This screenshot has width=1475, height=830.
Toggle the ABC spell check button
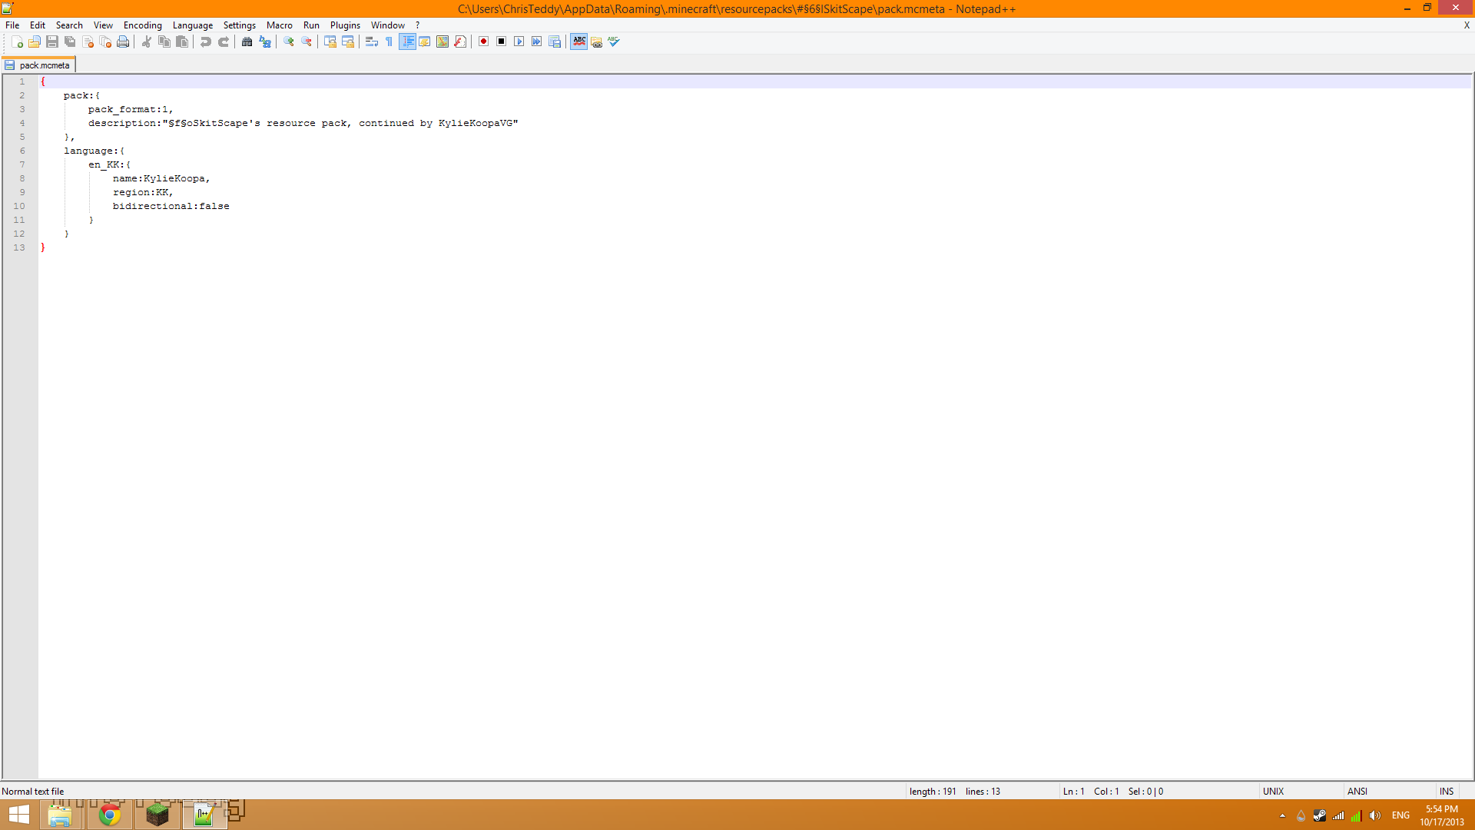click(579, 41)
